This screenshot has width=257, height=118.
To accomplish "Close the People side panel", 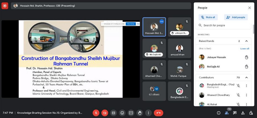I will [250, 8].
